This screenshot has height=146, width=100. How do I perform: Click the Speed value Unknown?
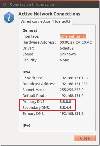pyautogui.click(x=68, y=54)
